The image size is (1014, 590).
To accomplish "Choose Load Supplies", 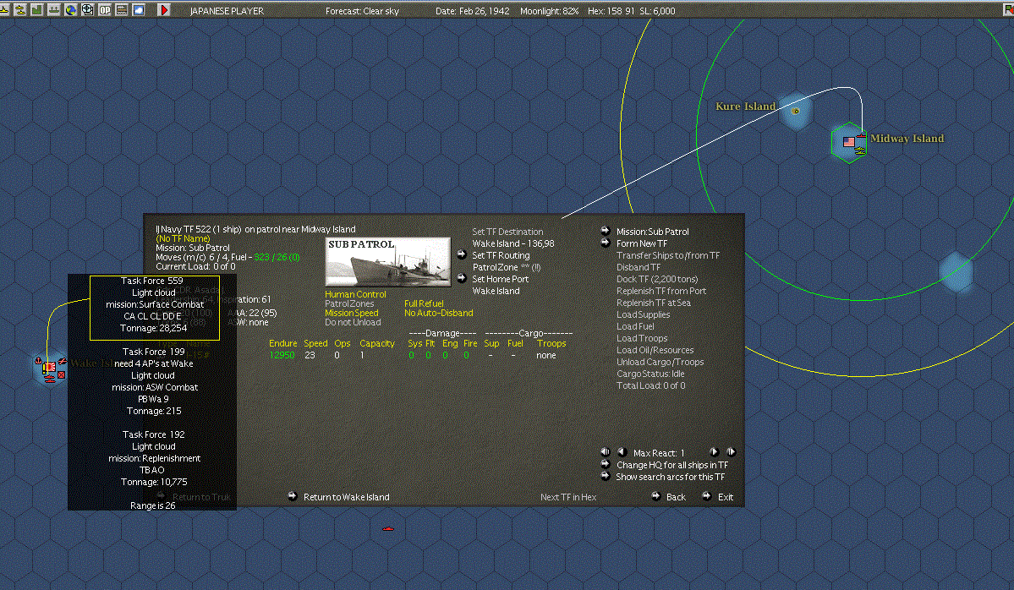I will click(643, 314).
